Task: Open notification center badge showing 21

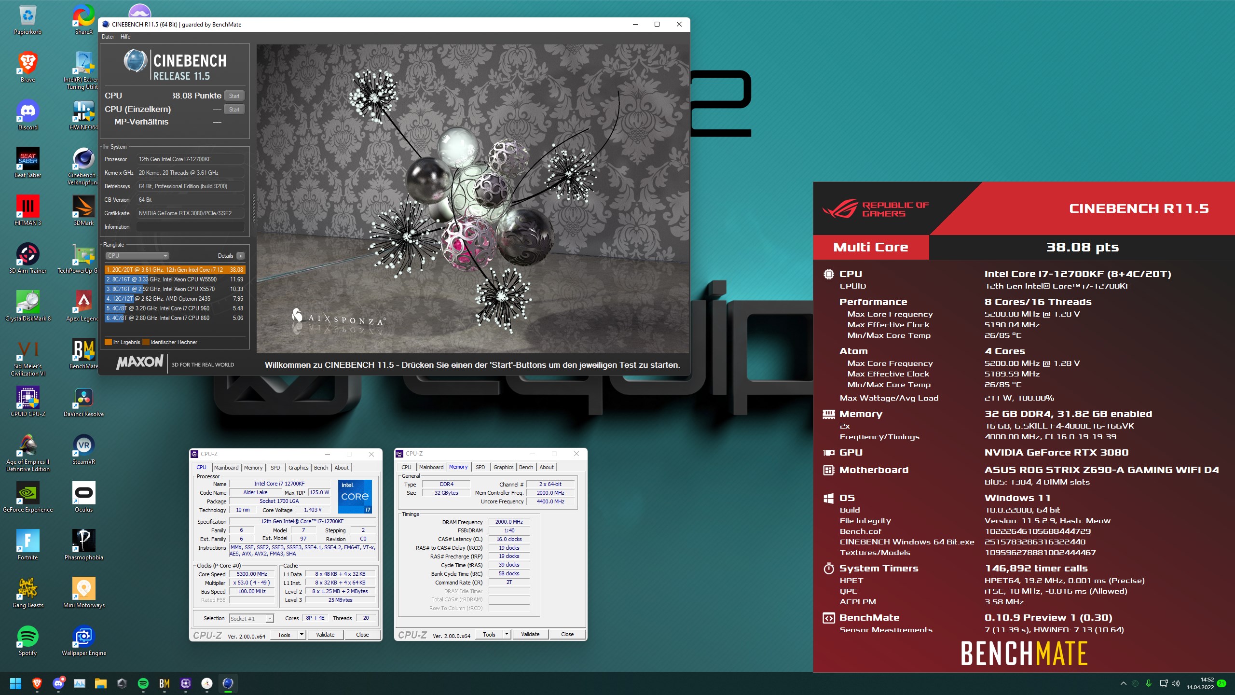Action: coord(1221,683)
